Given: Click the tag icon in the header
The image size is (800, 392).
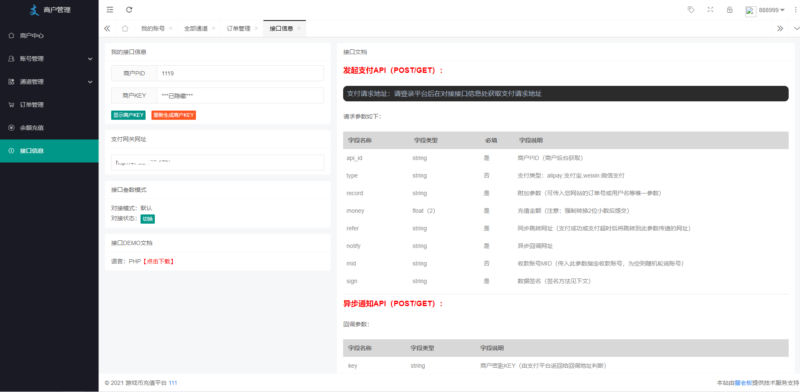Looking at the screenshot, I should tap(691, 10).
